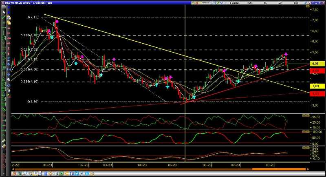The image size is (326, 177).
Task: Select the green trend line drawing tool
Action: click(x=4, y=18)
